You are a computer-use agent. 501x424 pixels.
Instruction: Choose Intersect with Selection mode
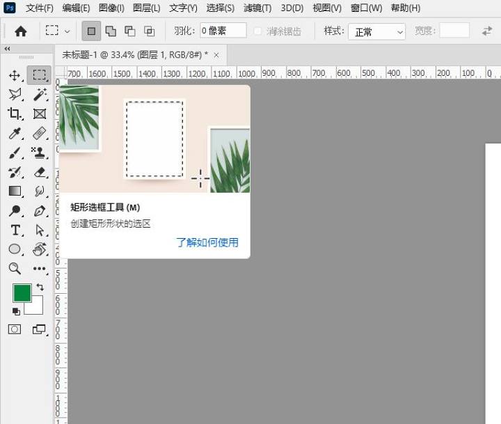[149, 31]
